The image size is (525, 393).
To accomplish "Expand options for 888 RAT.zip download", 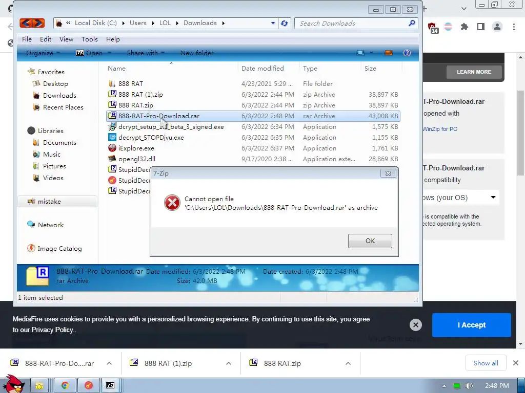I will pyautogui.click(x=348, y=363).
